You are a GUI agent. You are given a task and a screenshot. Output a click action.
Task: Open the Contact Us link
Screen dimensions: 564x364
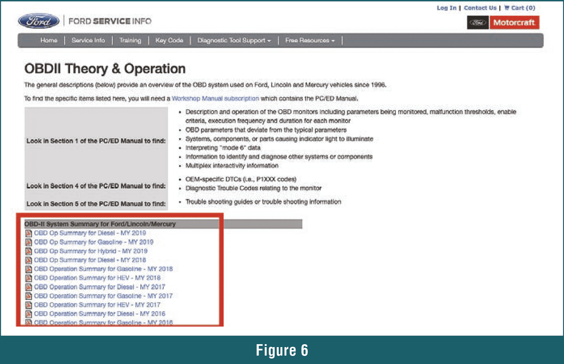(480, 8)
